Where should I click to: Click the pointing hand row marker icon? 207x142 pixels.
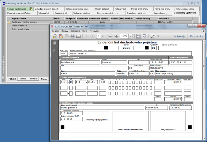pyautogui.click(x=9, y=23)
